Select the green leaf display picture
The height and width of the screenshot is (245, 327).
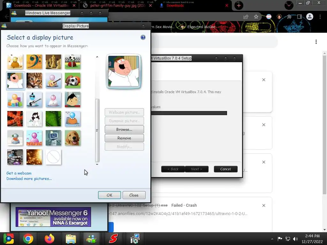[x=53, y=119]
